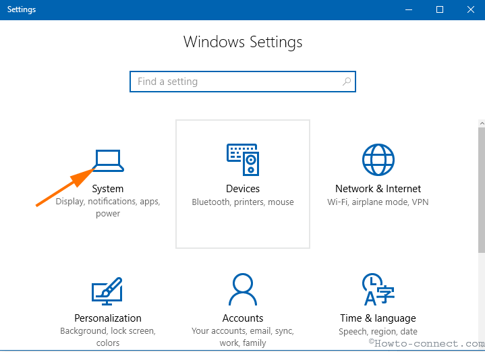Open the System laptop icon

click(x=108, y=160)
